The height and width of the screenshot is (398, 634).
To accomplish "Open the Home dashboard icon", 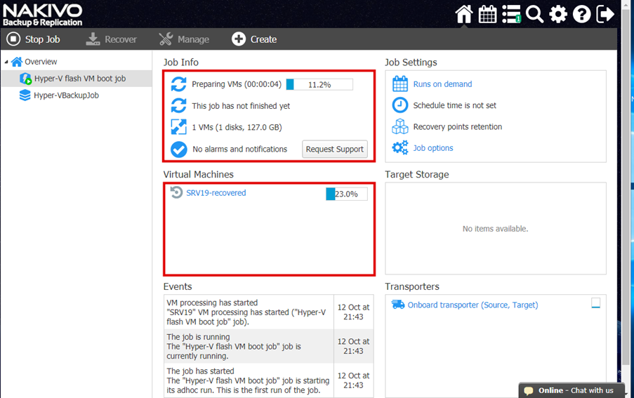I will pos(463,14).
